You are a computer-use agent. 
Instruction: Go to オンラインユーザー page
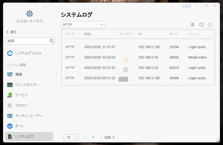coord(29,116)
